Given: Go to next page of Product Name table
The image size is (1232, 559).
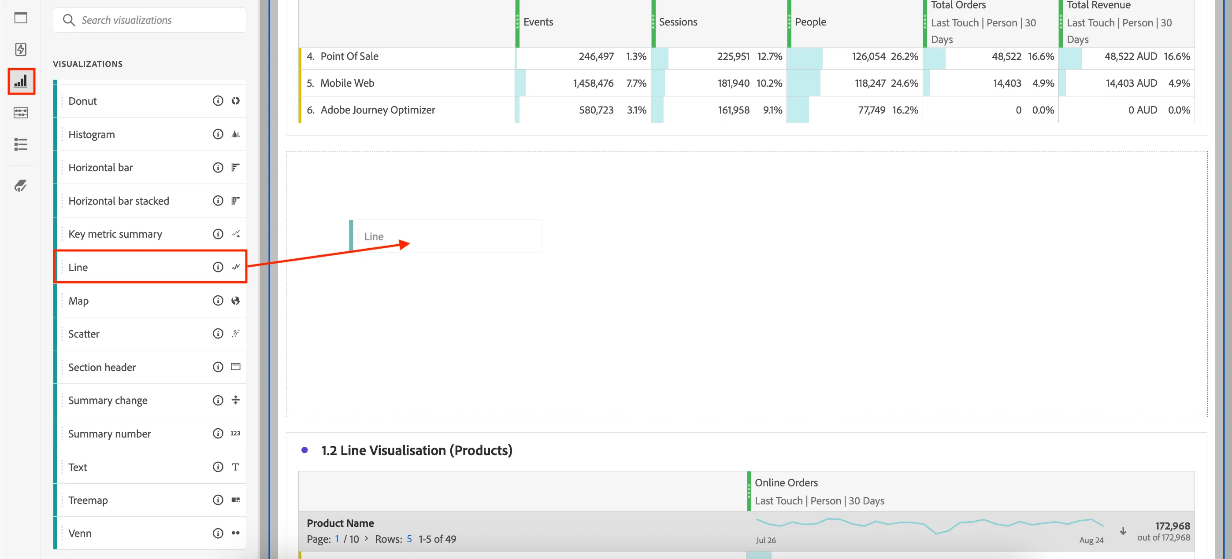Looking at the screenshot, I should pos(366,538).
